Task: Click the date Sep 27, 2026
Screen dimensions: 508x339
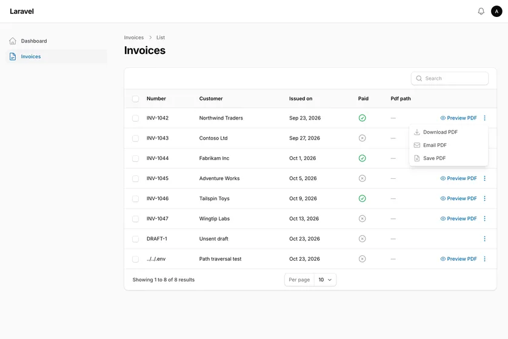Action: click(x=304, y=138)
